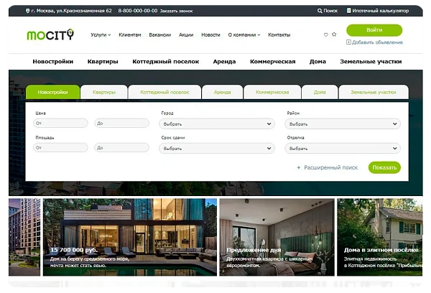Switch to the Дома search tab

coord(320,92)
